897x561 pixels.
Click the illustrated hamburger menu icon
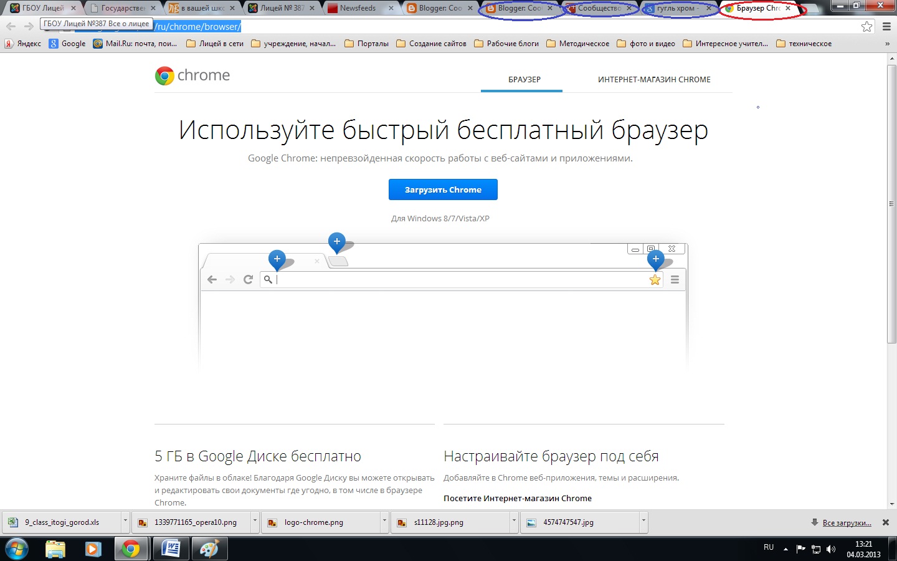675,280
